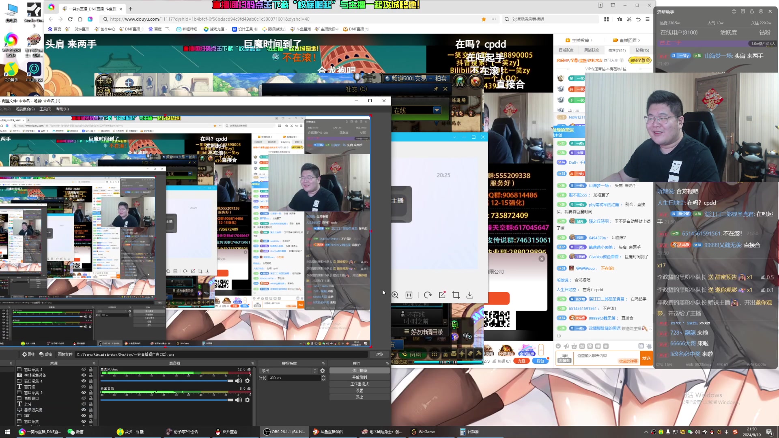Open 直播回看 link

pyautogui.click(x=626, y=40)
